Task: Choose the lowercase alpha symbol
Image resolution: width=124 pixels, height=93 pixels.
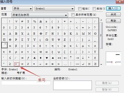Action: click(10, 46)
